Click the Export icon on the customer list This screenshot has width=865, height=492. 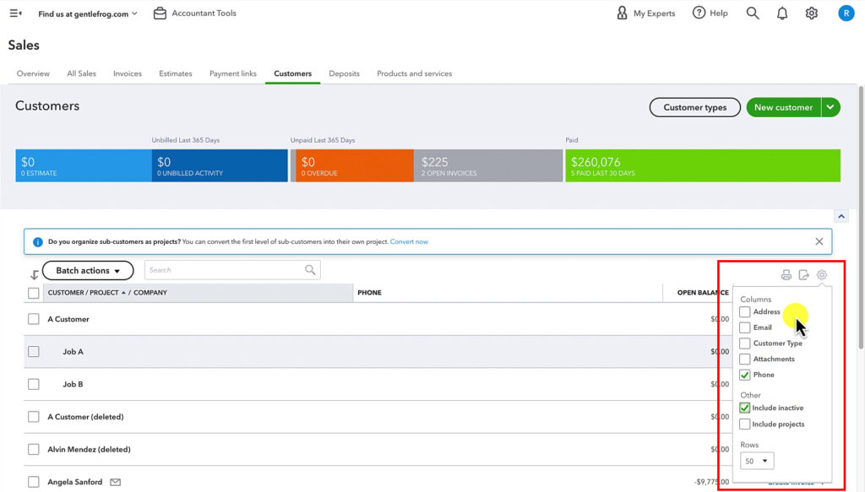tap(803, 274)
